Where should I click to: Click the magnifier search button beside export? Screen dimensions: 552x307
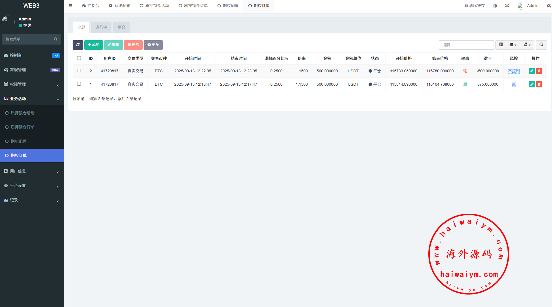(x=541, y=45)
